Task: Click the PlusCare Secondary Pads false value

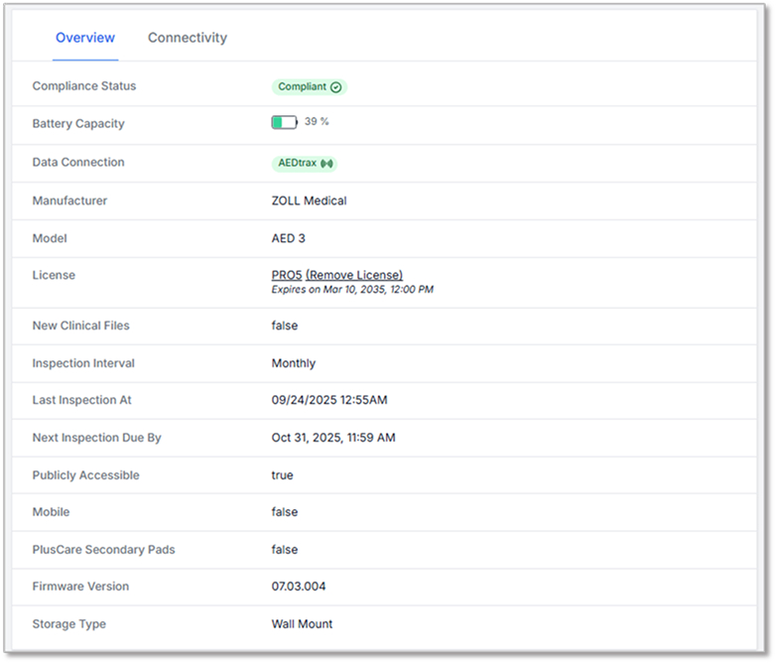Action: (x=285, y=550)
